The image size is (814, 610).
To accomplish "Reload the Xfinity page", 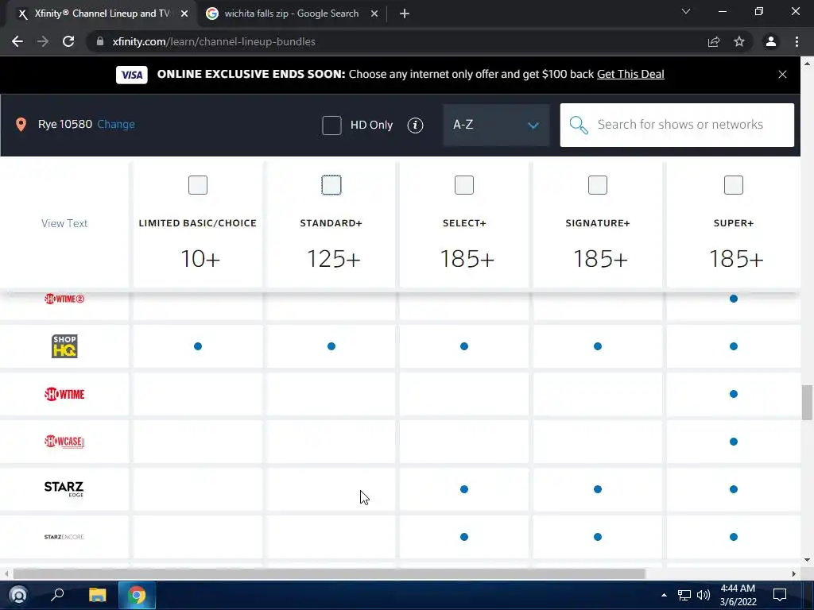I will [68, 41].
